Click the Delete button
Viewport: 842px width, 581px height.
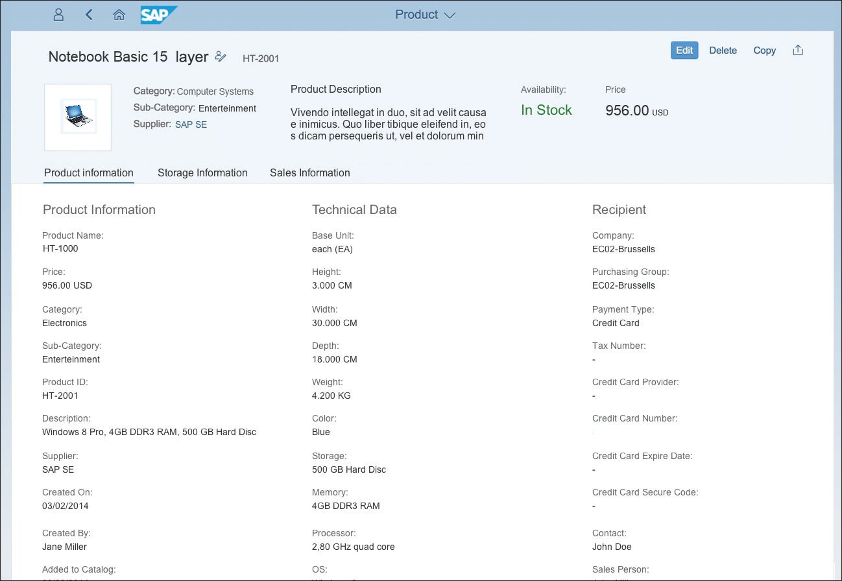pos(723,50)
